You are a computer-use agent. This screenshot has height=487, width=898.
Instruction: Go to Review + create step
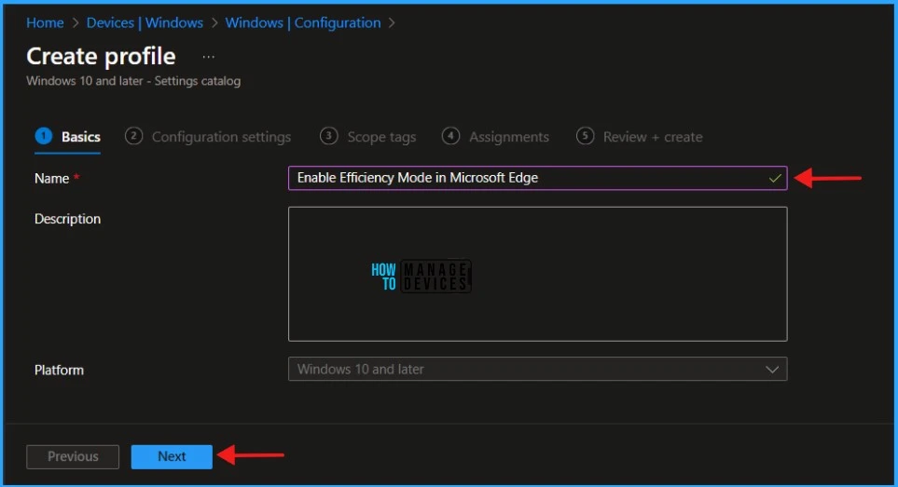639,137
